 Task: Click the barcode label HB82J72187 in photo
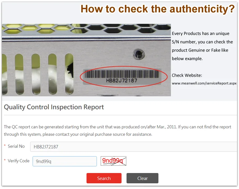122,76
